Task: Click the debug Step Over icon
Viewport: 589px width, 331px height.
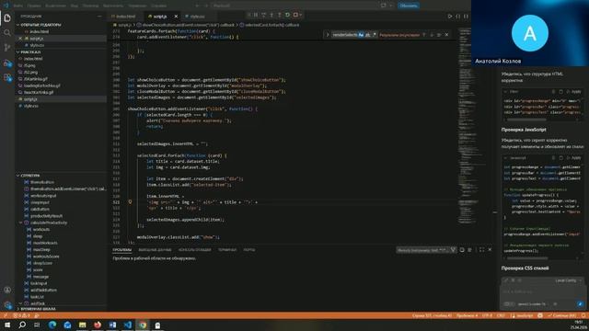Action: click(x=264, y=15)
